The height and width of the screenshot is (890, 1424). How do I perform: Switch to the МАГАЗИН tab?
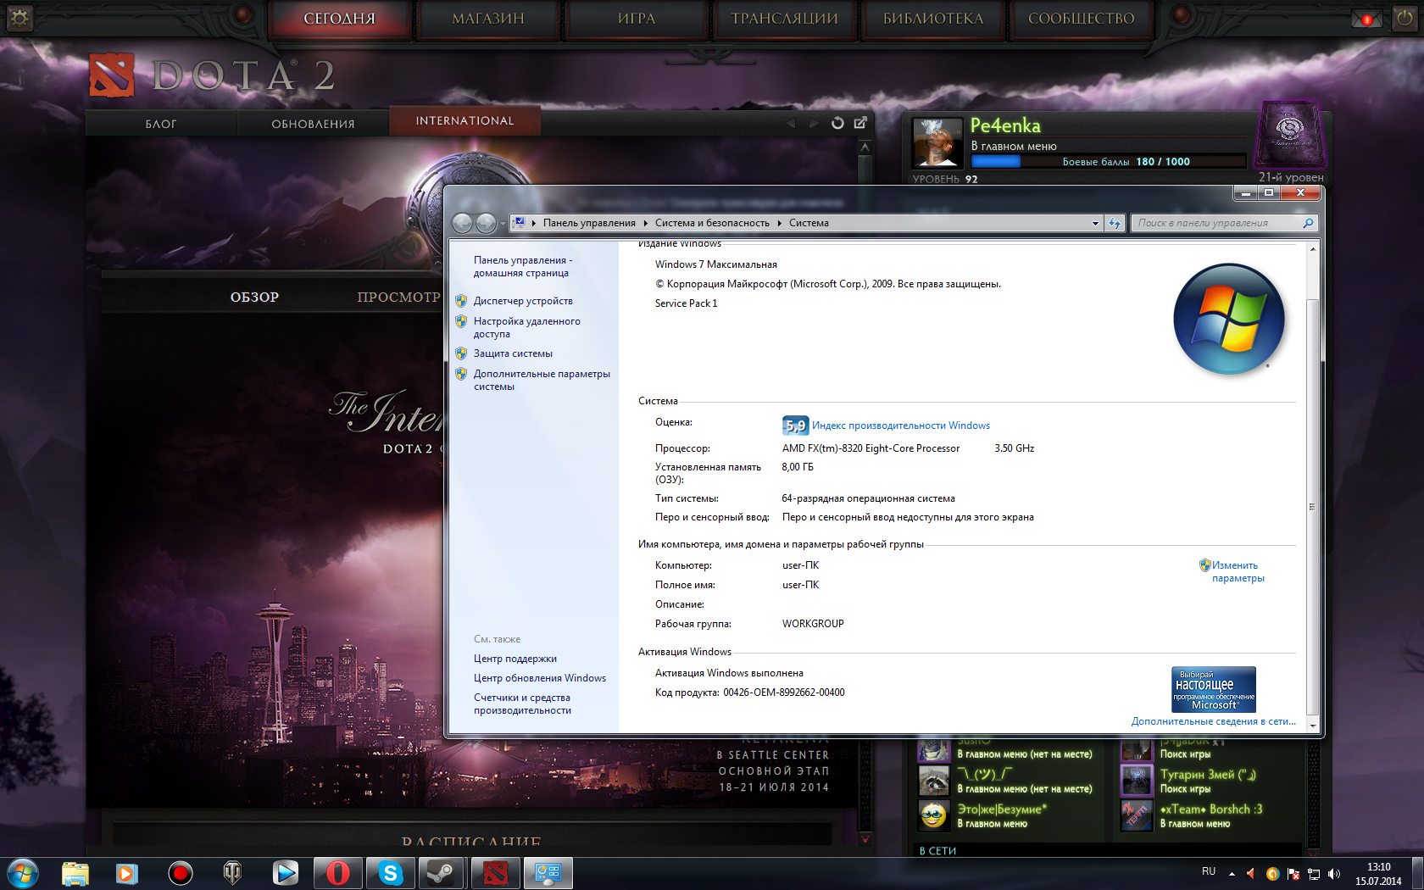tap(487, 19)
